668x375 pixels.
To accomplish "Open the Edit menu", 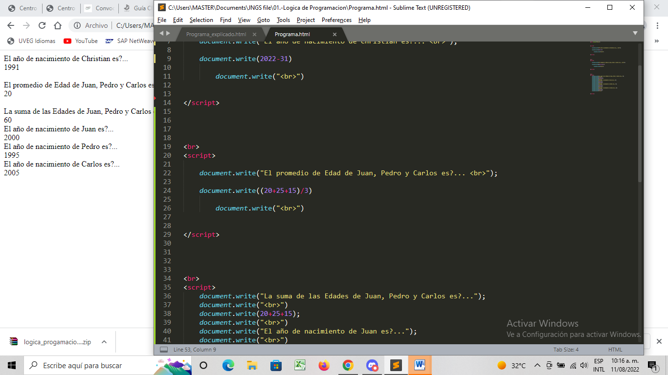I will pos(178,20).
